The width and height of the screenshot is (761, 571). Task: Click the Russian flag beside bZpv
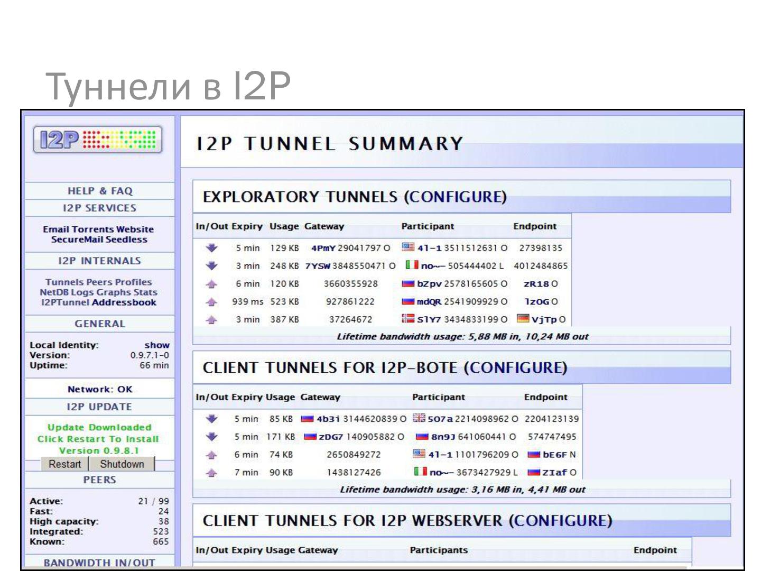[x=408, y=283]
